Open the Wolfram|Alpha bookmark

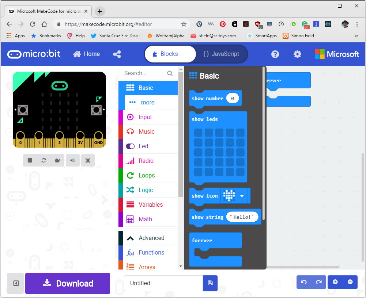166,36
